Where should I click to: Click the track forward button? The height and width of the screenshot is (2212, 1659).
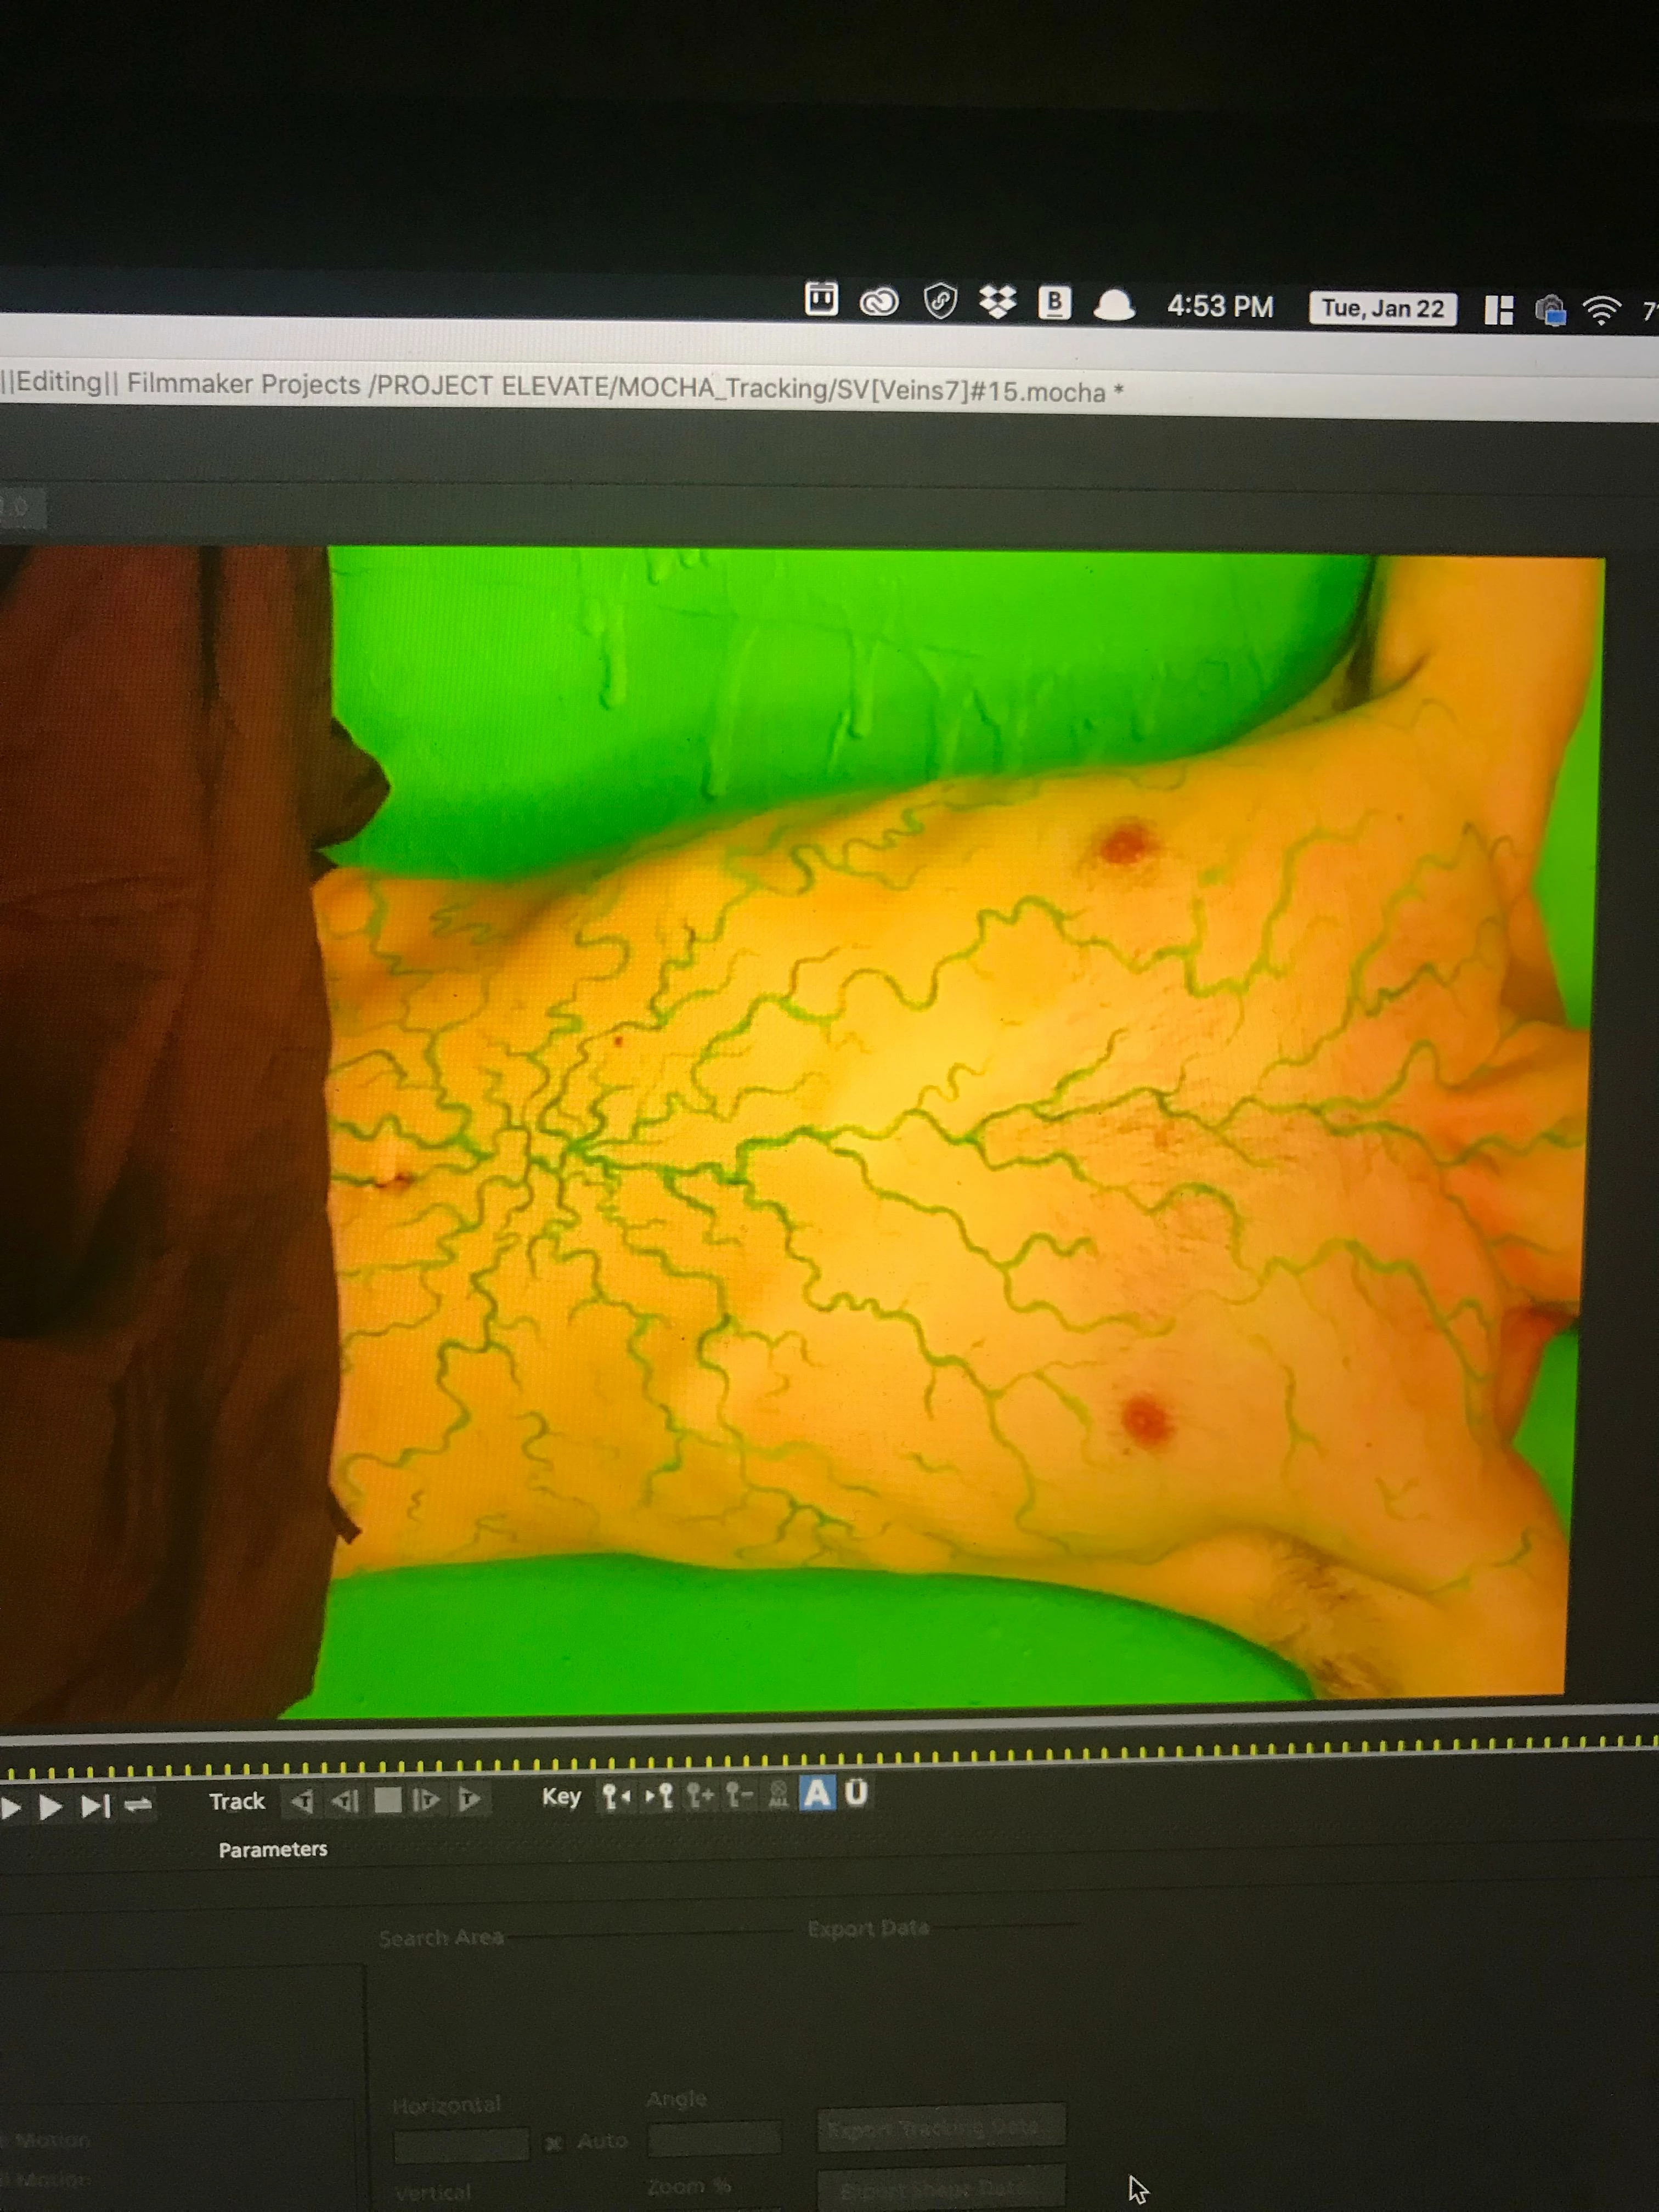(x=469, y=1800)
